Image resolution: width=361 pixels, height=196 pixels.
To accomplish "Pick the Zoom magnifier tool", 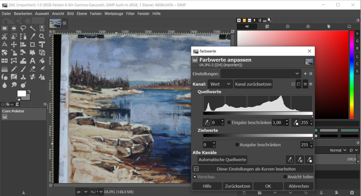I will pos(42,36).
